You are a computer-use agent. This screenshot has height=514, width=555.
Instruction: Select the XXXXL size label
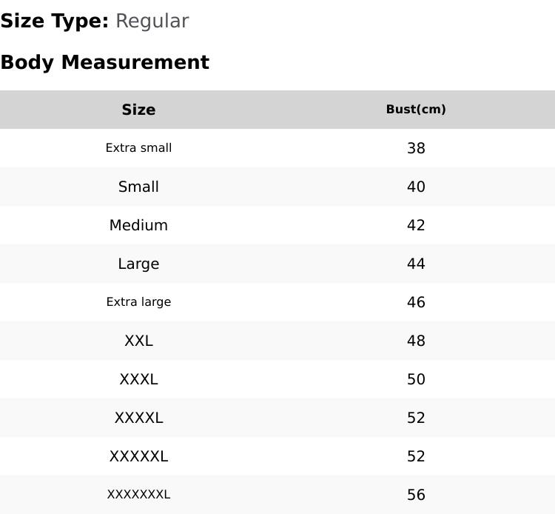[x=138, y=418]
